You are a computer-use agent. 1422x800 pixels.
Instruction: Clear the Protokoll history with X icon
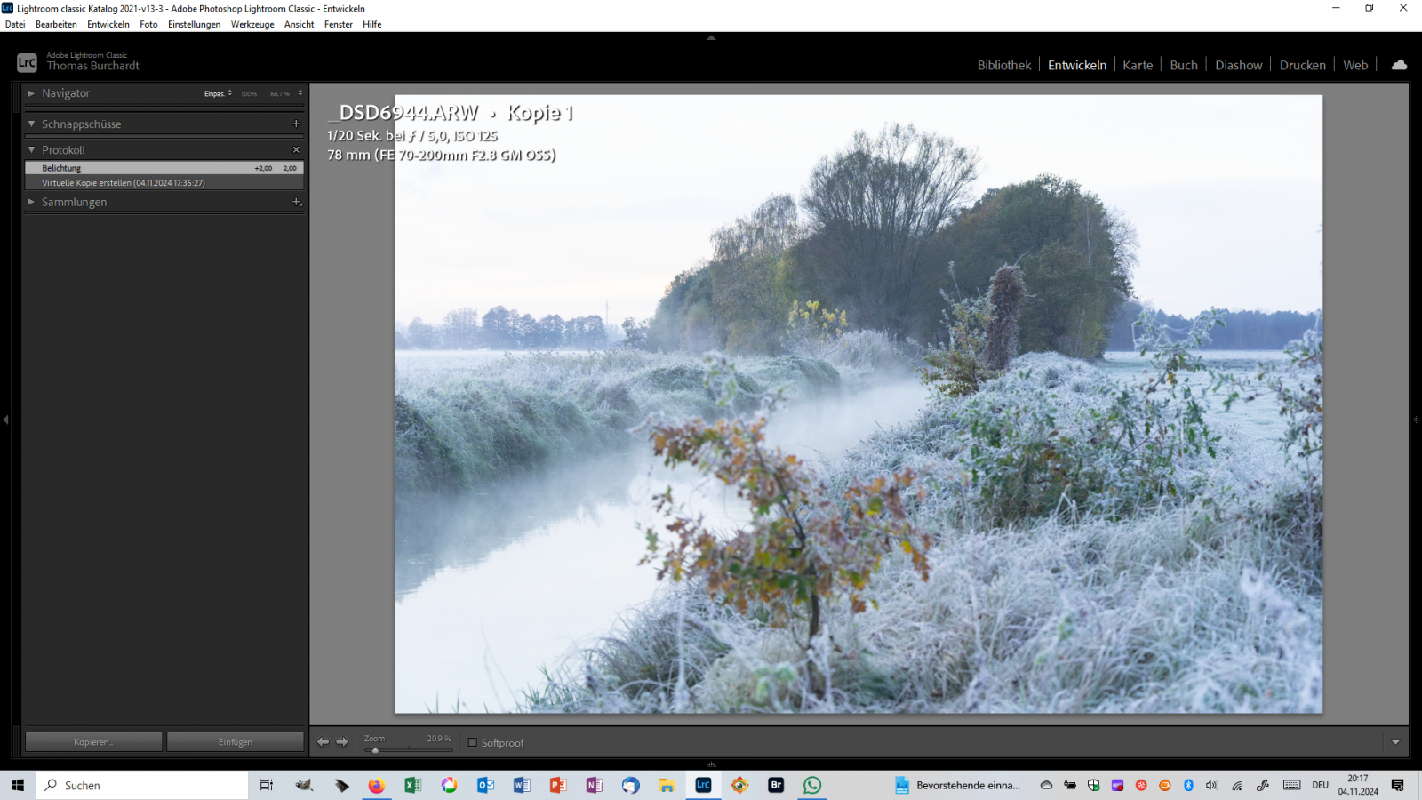click(296, 149)
